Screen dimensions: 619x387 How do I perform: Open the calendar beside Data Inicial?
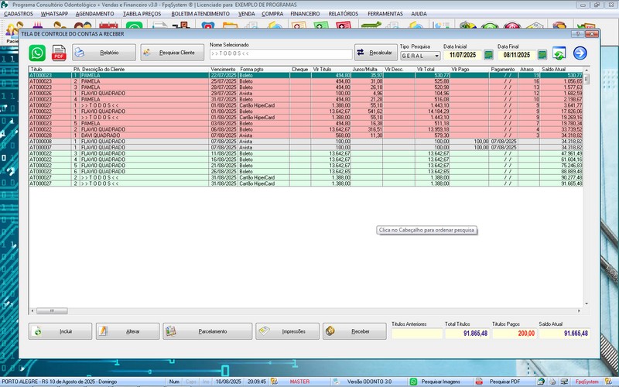click(x=488, y=55)
